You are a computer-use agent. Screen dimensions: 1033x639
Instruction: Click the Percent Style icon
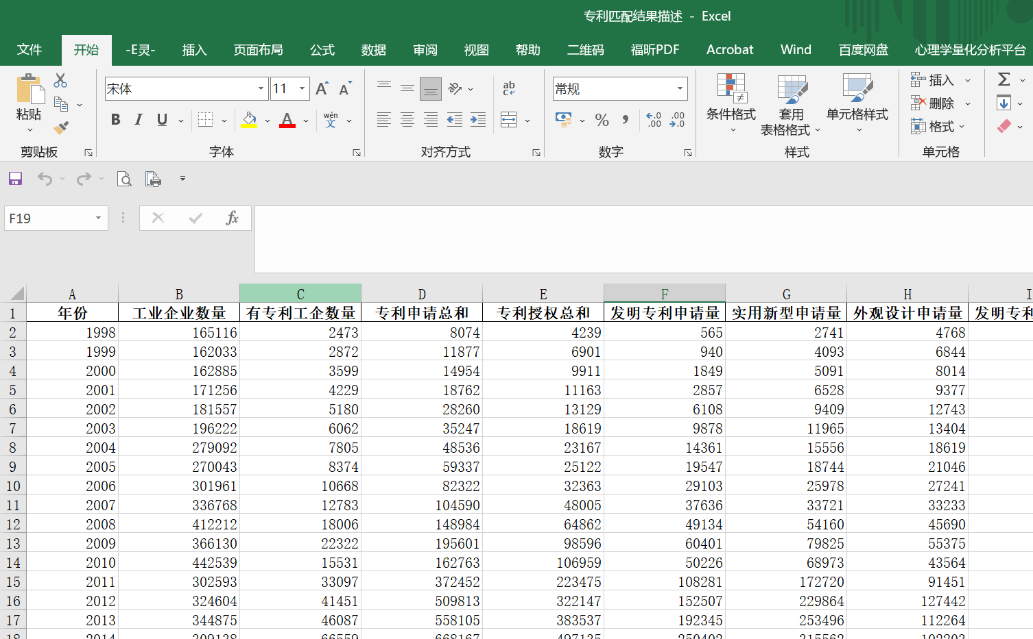pyautogui.click(x=602, y=120)
